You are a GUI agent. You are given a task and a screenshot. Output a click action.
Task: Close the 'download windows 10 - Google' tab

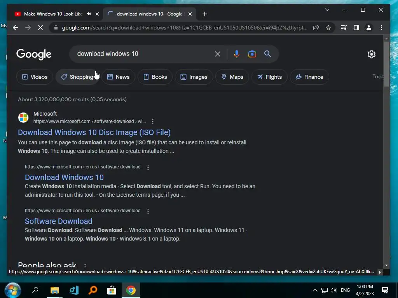(190, 14)
